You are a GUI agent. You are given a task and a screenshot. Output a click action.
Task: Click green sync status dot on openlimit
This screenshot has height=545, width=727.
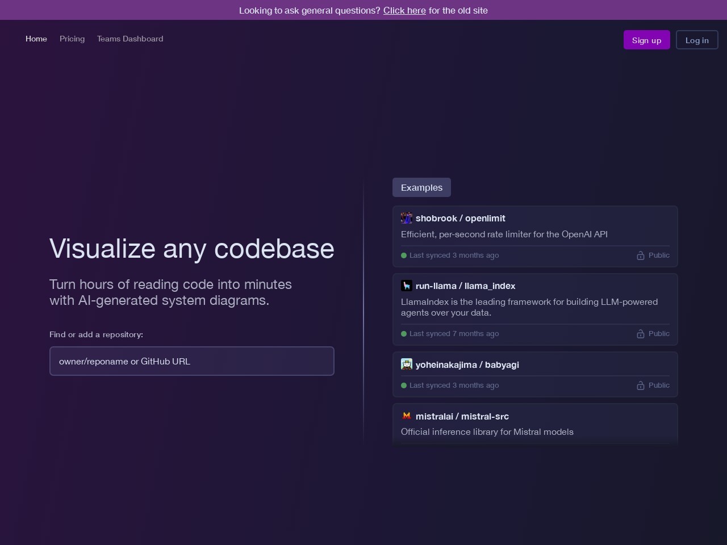[404, 255]
